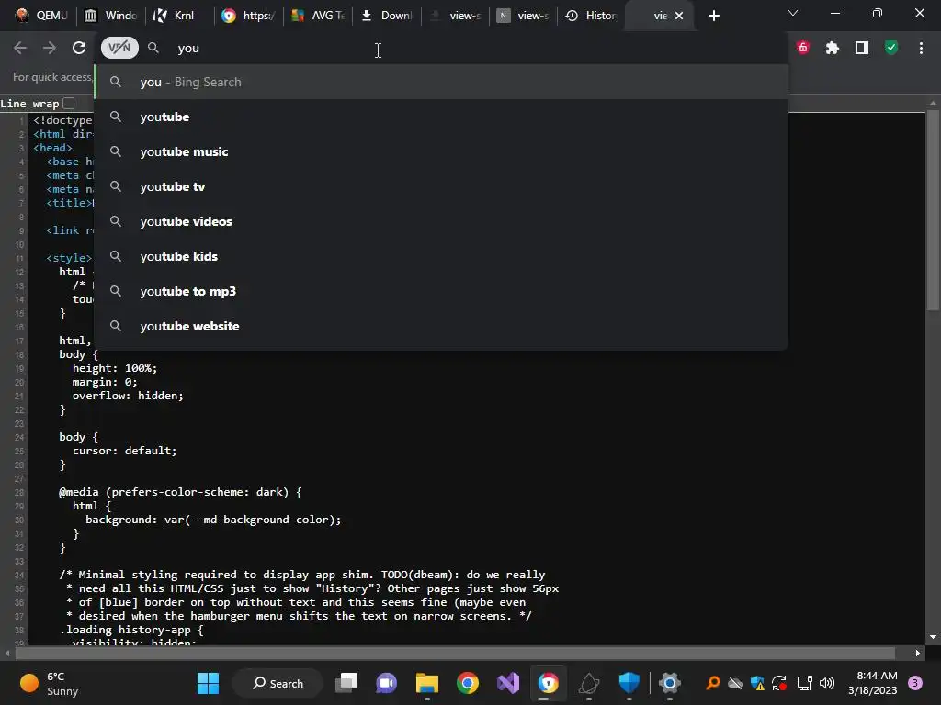This screenshot has width=941, height=705.
Task: Open the Extensions puzzle-piece menu
Action: pyautogui.click(x=833, y=48)
